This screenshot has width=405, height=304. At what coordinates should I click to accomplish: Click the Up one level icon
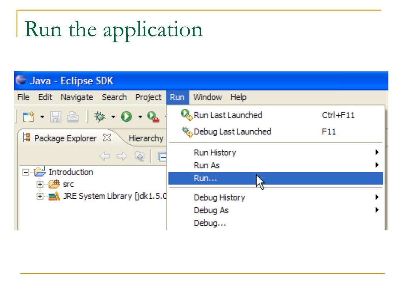tap(140, 156)
